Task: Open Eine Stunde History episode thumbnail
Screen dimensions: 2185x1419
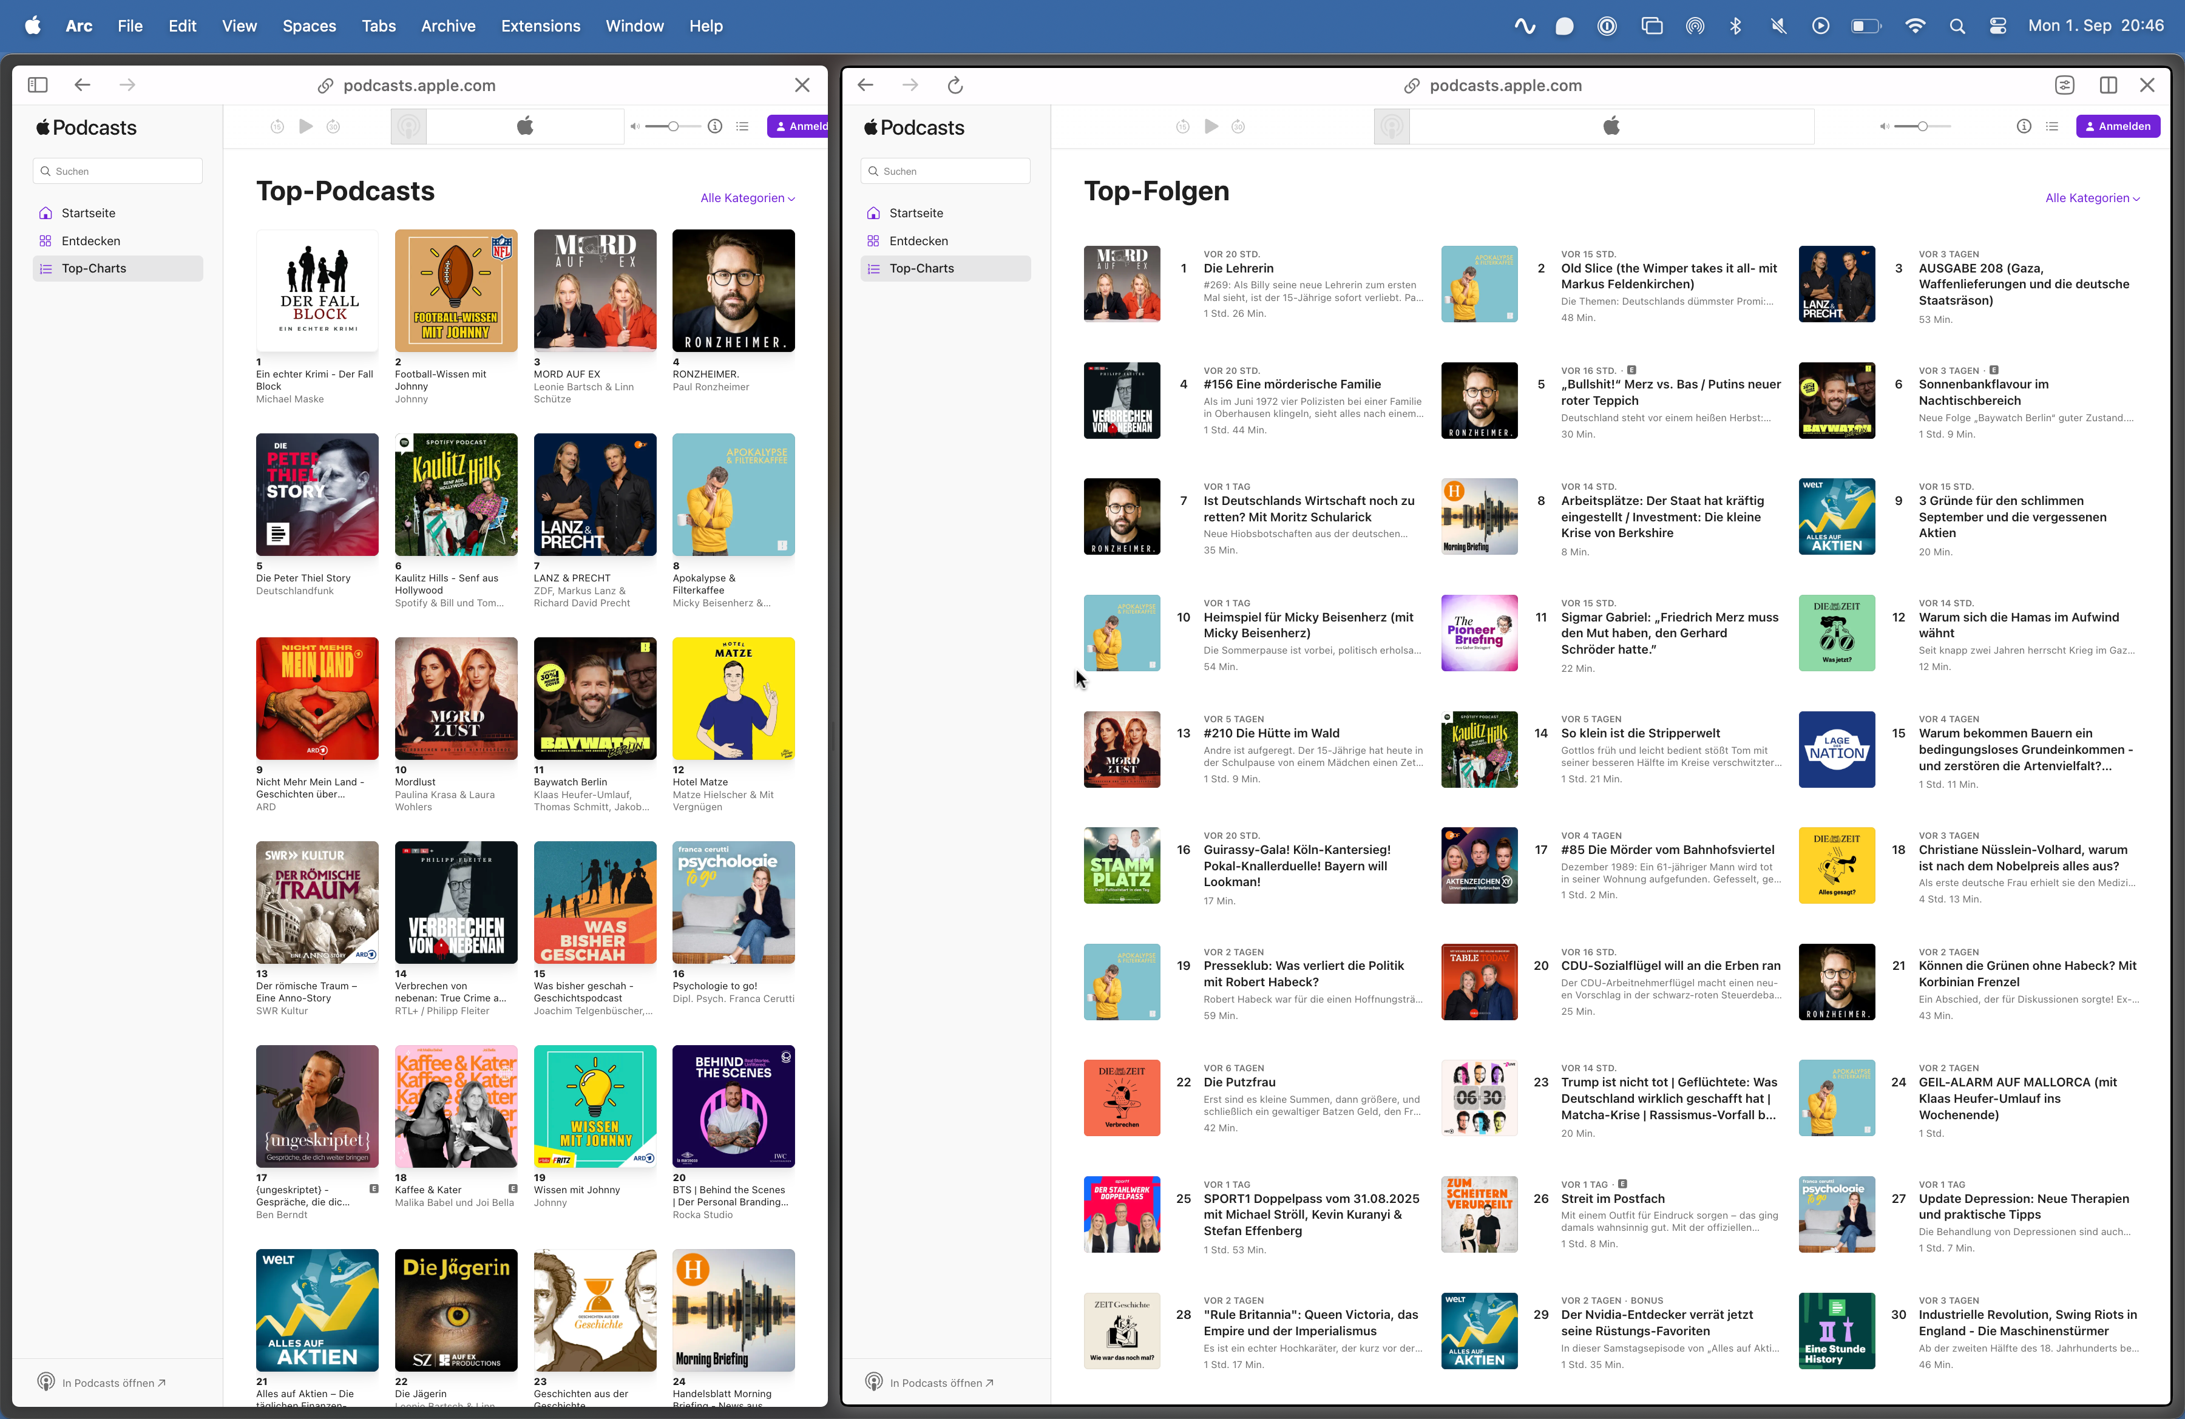Action: 1836,1330
